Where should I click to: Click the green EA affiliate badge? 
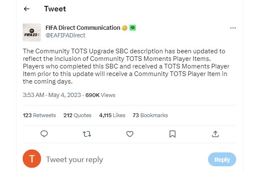tap(132, 28)
